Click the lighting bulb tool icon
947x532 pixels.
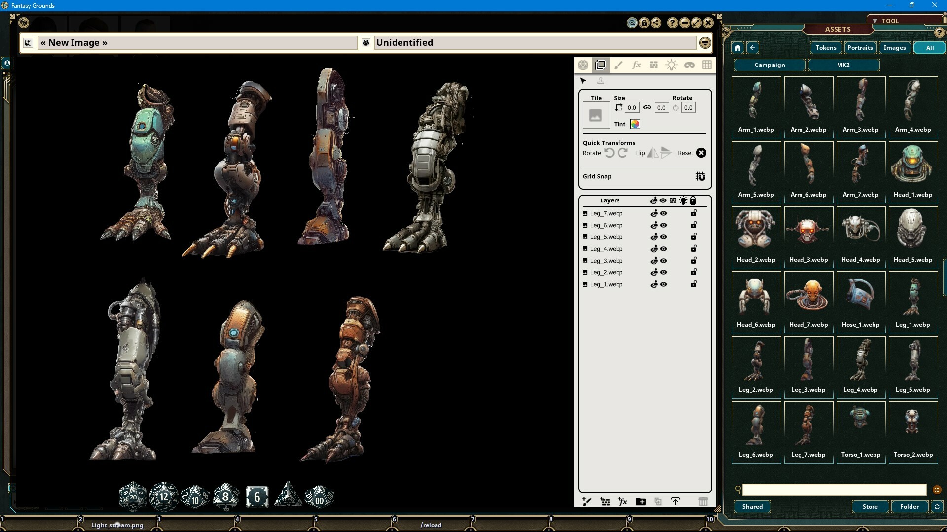tap(671, 65)
